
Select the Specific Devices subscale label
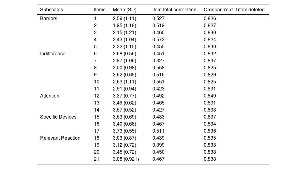[58, 117]
